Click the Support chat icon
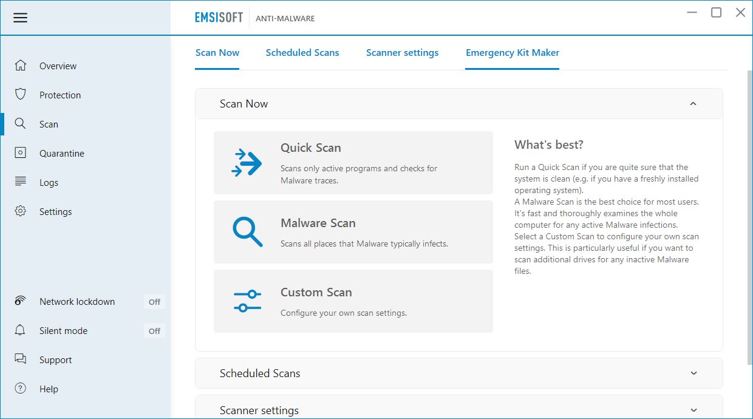Screen dimensions: 753x419 coord(21,359)
